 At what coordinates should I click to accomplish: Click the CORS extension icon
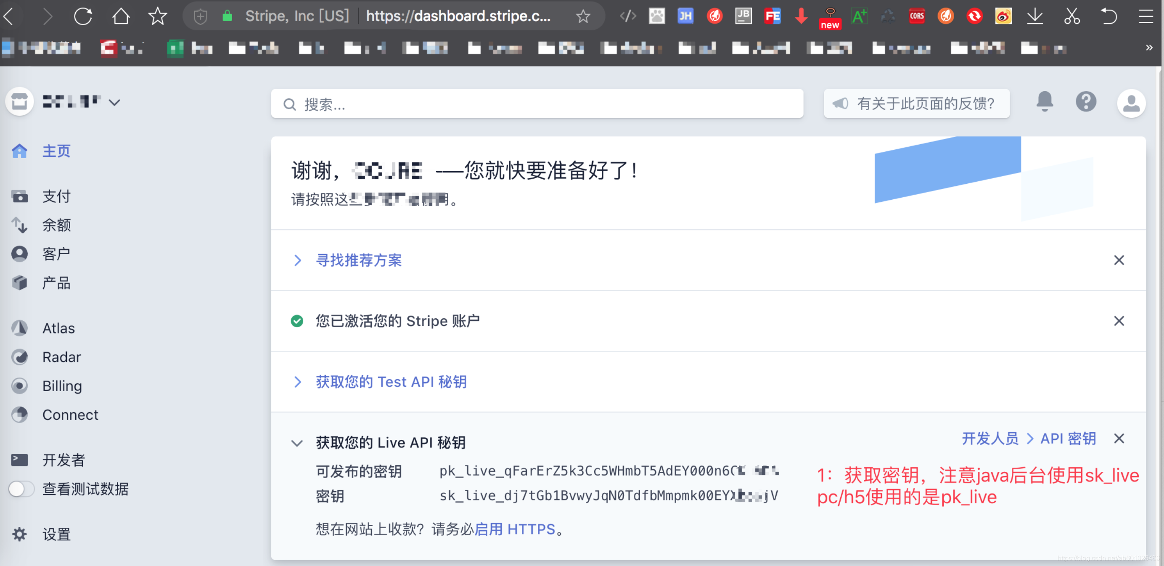click(916, 17)
